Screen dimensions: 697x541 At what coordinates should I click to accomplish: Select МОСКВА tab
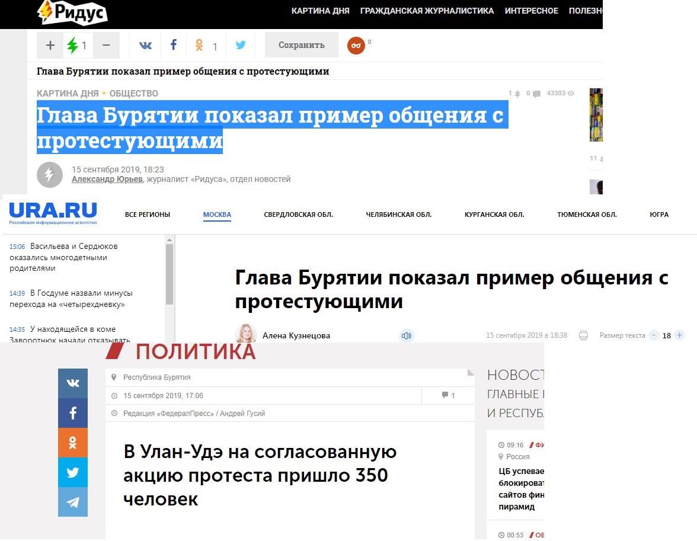217,215
